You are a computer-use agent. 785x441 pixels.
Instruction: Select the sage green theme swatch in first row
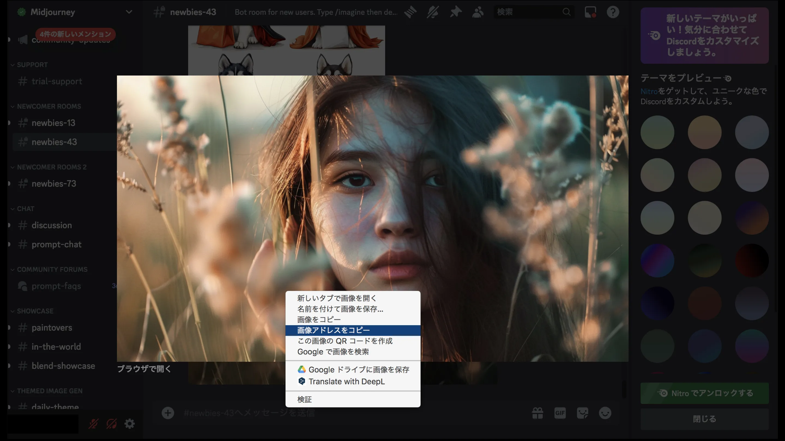[657, 132]
